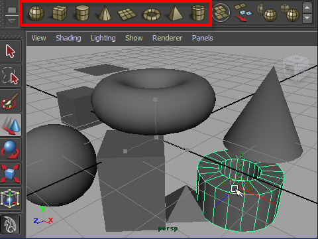The width and height of the screenshot is (318, 239).
Task: Click the polygon torus shelf icon
Action: tap(152, 15)
